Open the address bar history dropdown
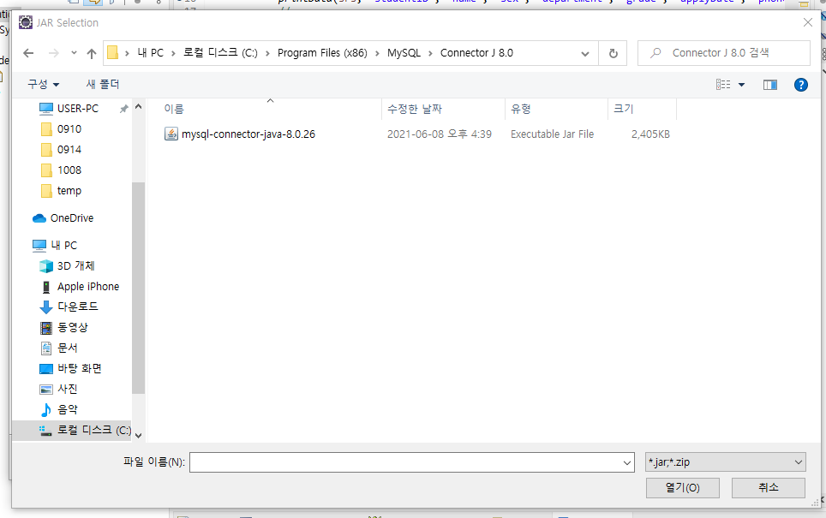826x518 pixels. coord(584,54)
